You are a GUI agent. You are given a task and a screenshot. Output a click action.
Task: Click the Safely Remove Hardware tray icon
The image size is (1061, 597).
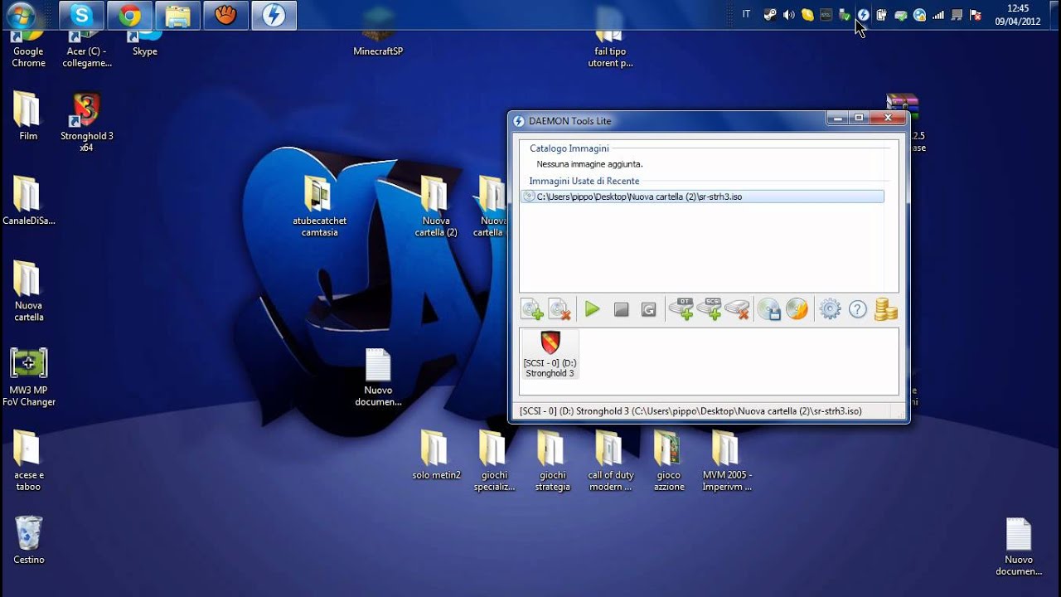pos(845,15)
